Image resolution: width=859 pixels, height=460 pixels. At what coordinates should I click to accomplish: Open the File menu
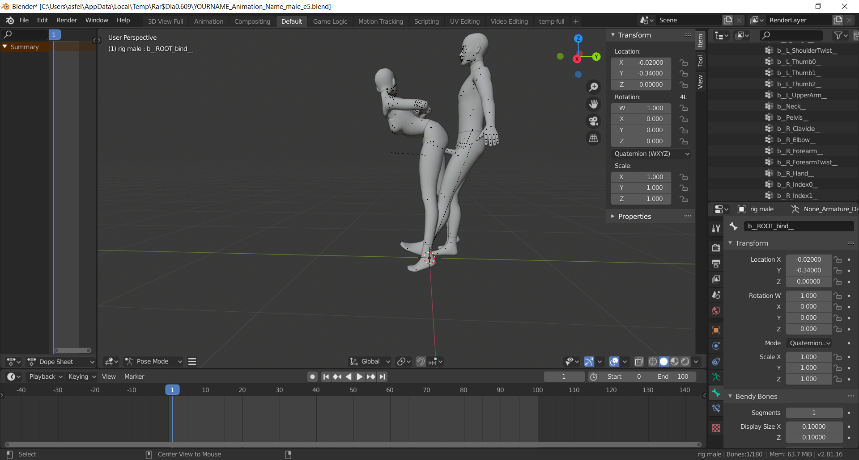coord(24,20)
